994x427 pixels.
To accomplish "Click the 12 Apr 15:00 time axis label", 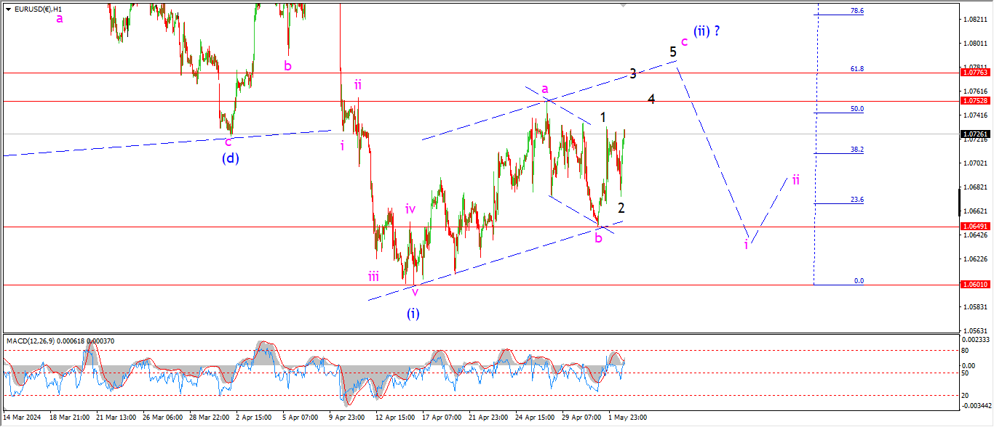I will 395,418.
